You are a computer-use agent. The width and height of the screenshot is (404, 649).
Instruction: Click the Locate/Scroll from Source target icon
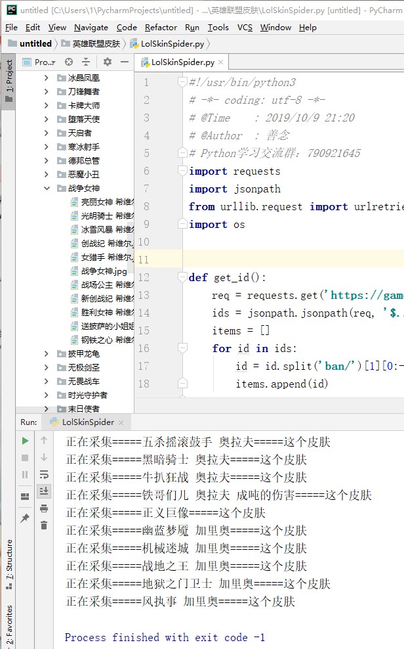pyautogui.click(x=69, y=62)
